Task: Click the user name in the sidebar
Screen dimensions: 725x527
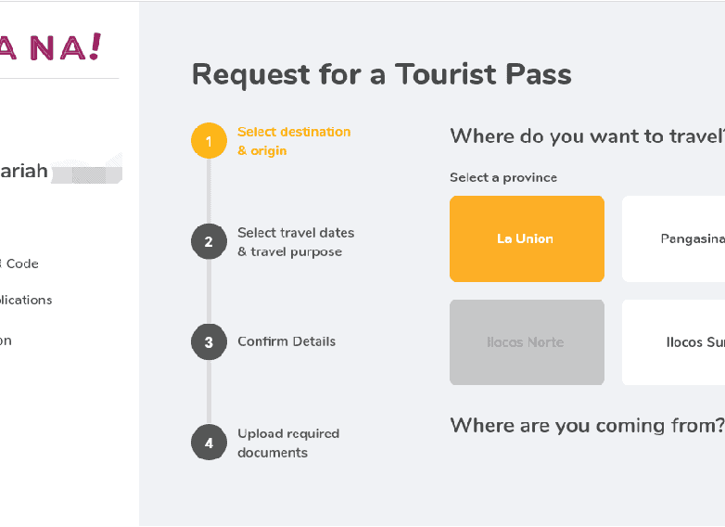Action: coord(25,171)
